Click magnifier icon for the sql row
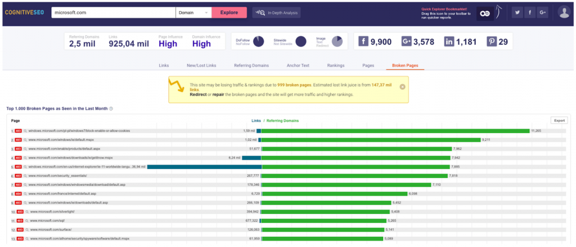This screenshot has width=576, height=247. (27, 221)
